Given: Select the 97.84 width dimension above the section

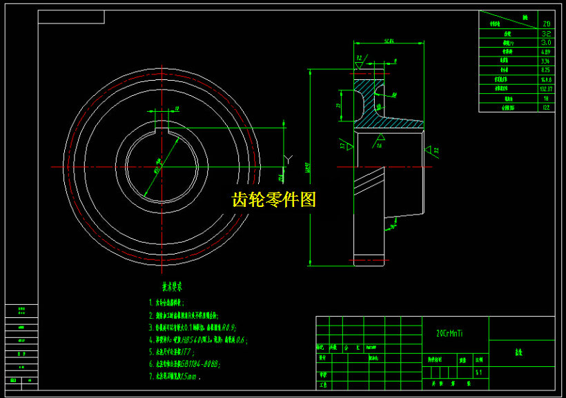Looking at the screenshot, I should point(388,41).
